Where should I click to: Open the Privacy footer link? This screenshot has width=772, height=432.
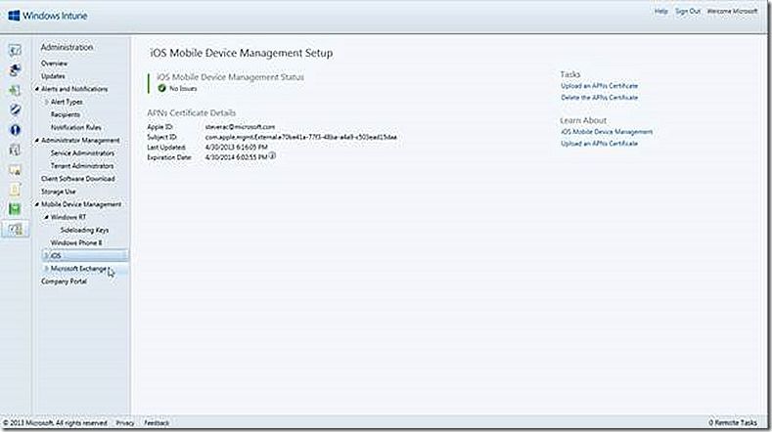click(125, 422)
